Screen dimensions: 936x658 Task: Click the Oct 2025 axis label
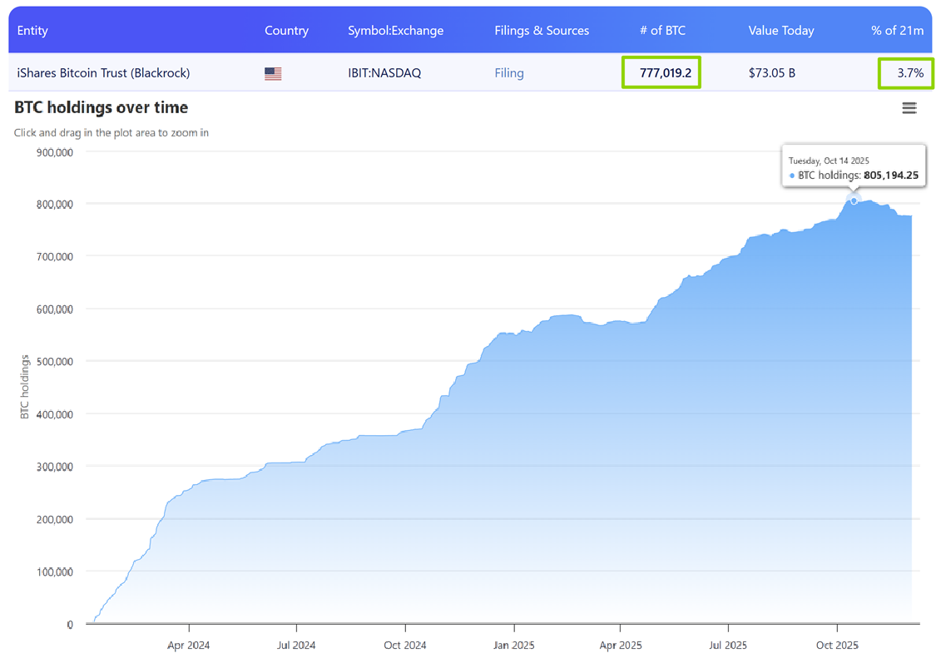point(836,645)
